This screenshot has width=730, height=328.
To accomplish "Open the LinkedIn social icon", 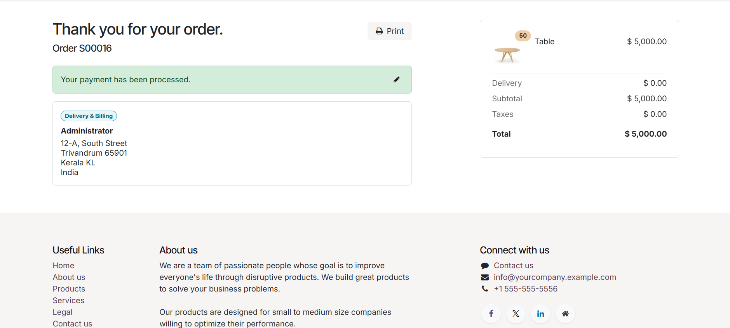I will tap(540, 314).
